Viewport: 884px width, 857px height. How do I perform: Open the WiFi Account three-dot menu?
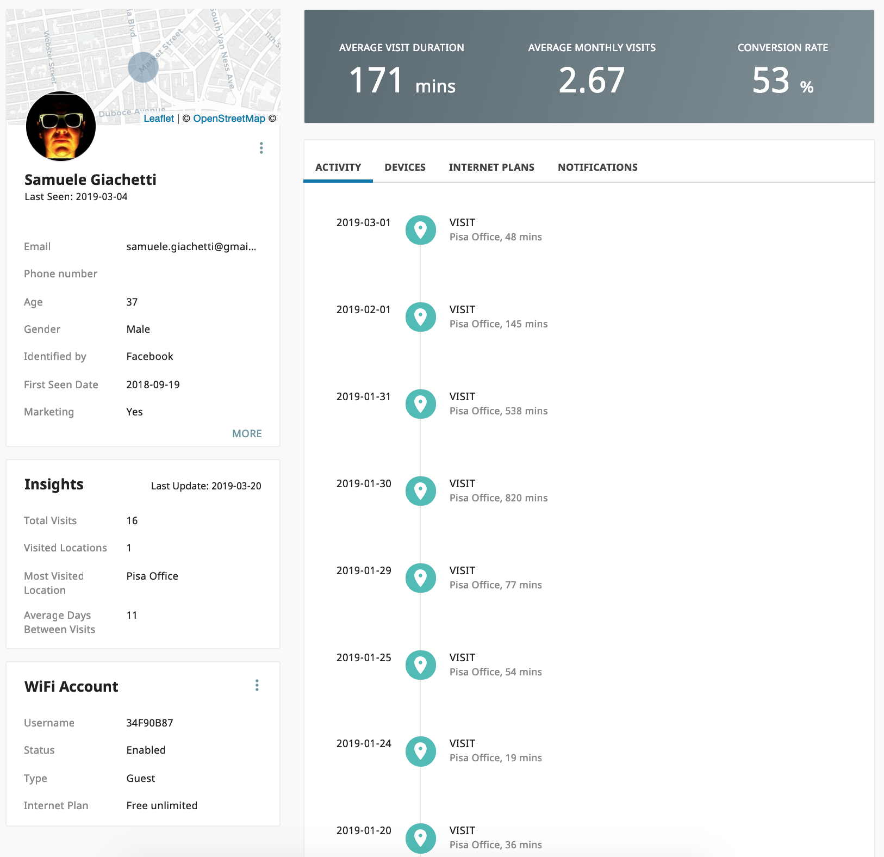[x=257, y=685]
